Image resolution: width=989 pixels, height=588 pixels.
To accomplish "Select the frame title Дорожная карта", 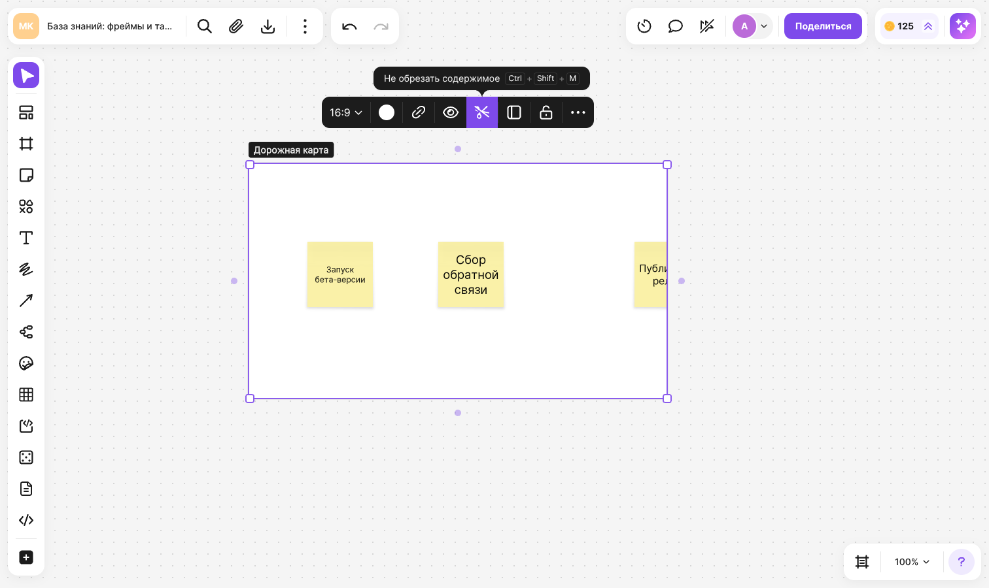I will (291, 150).
